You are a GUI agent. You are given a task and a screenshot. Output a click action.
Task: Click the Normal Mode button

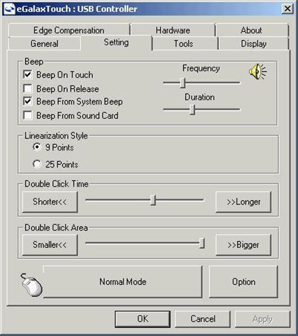(122, 281)
